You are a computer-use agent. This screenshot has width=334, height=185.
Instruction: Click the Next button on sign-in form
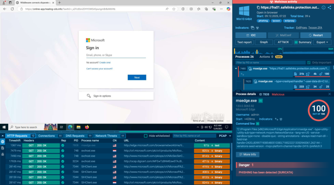click(137, 77)
